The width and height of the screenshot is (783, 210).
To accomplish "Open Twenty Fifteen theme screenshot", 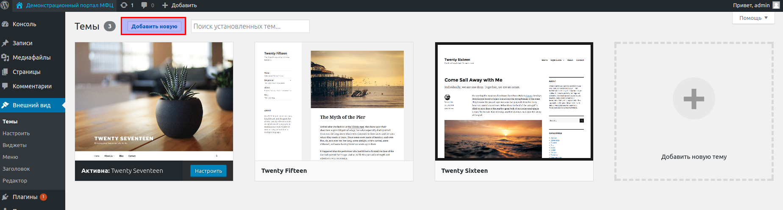I will (334, 101).
